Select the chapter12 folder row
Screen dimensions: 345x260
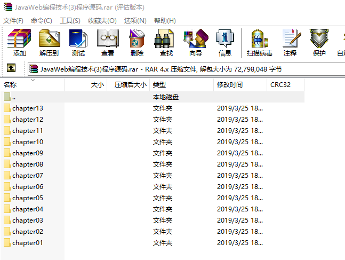(153, 119)
